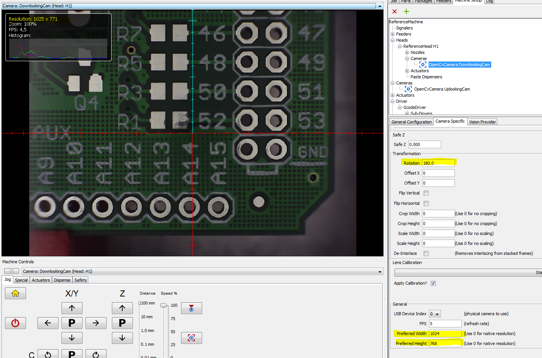
Task: Open the USB Device Index dropdown
Action: coord(435,314)
